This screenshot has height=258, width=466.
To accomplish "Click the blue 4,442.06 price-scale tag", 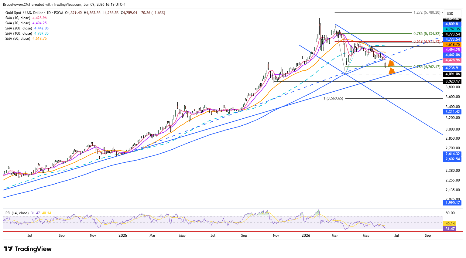I will coord(453,55).
